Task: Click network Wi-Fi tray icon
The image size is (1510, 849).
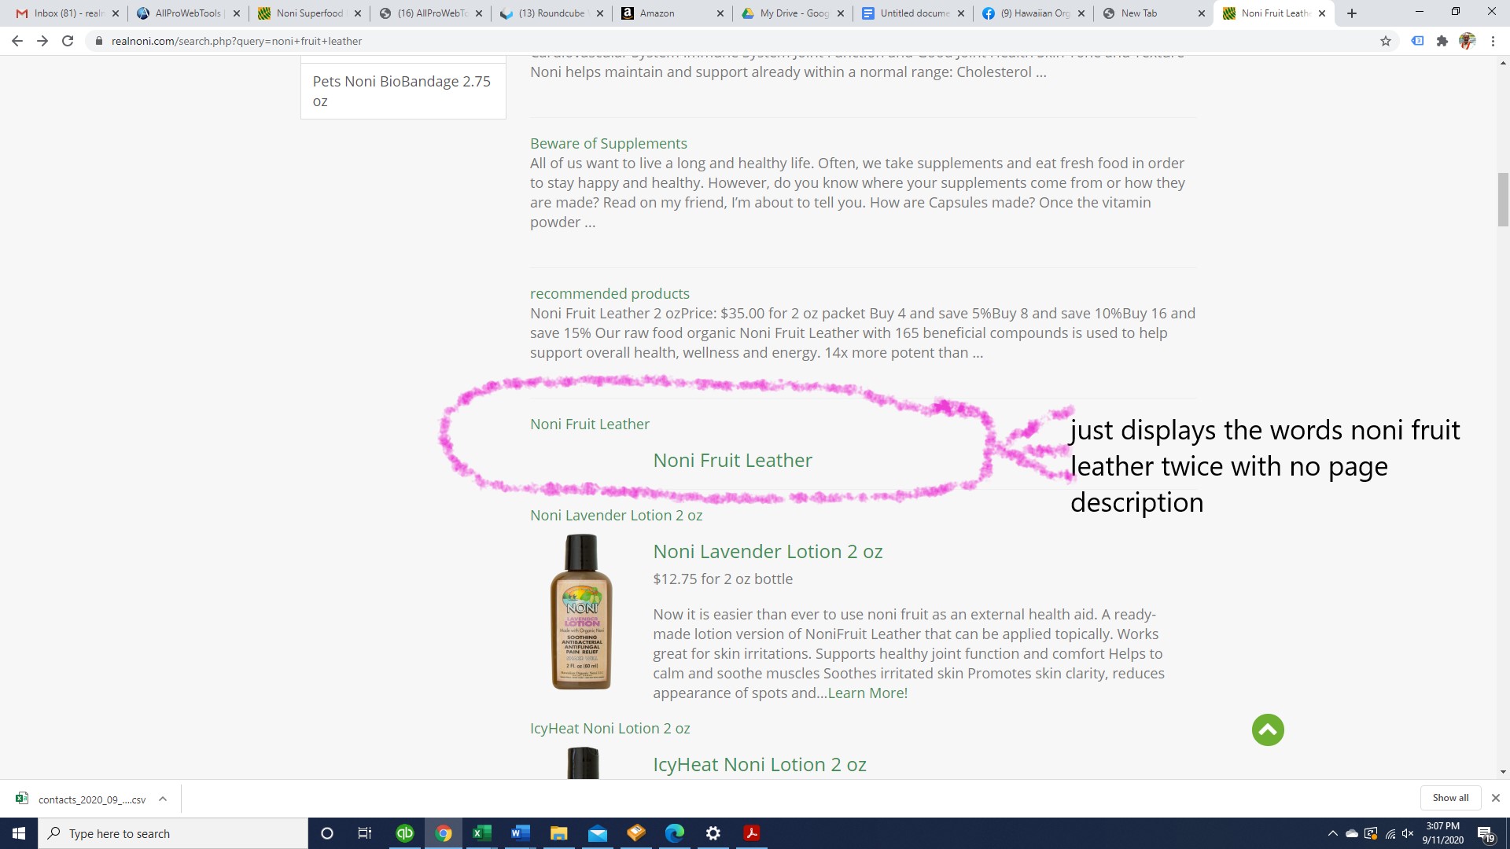Action: [x=1390, y=834]
